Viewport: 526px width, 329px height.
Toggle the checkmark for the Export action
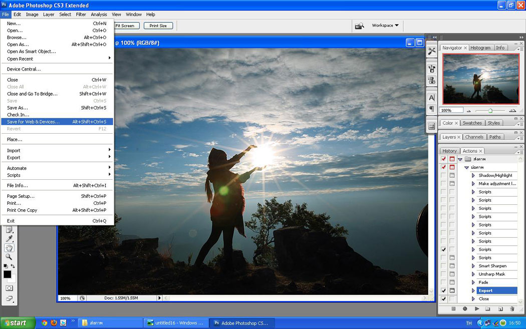(443, 290)
